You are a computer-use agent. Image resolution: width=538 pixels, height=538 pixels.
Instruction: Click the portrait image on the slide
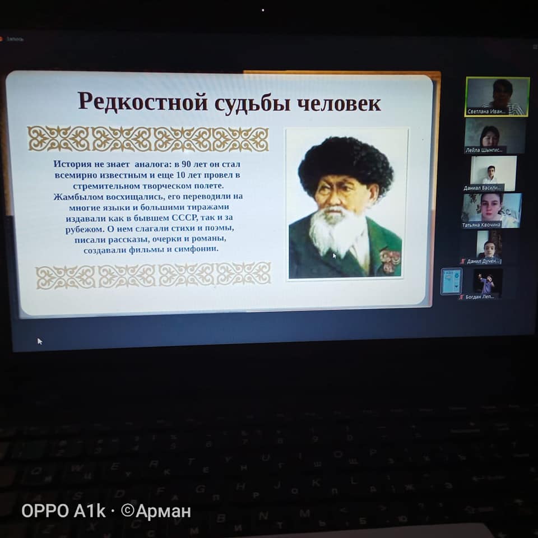coord(346,205)
